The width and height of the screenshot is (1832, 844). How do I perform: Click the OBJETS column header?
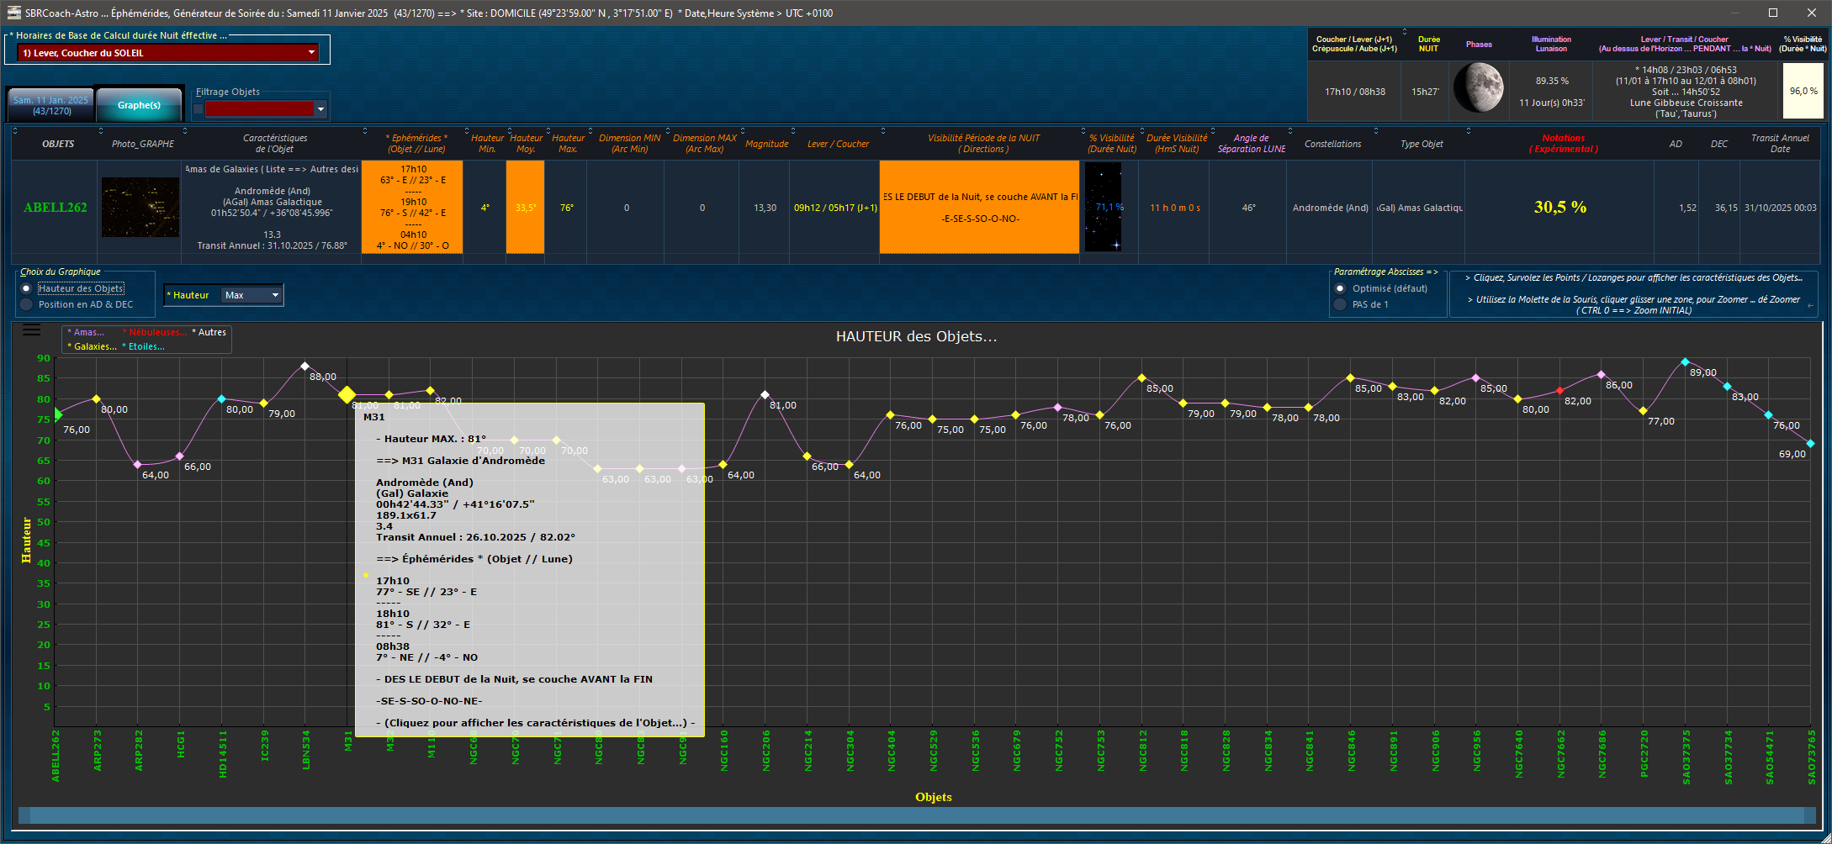(x=58, y=144)
